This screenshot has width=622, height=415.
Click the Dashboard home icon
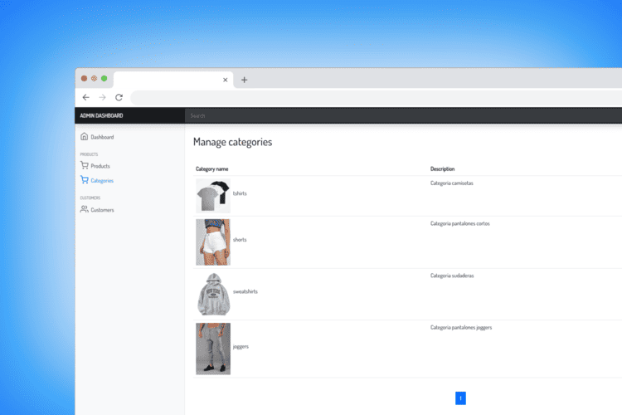[84, 136]
